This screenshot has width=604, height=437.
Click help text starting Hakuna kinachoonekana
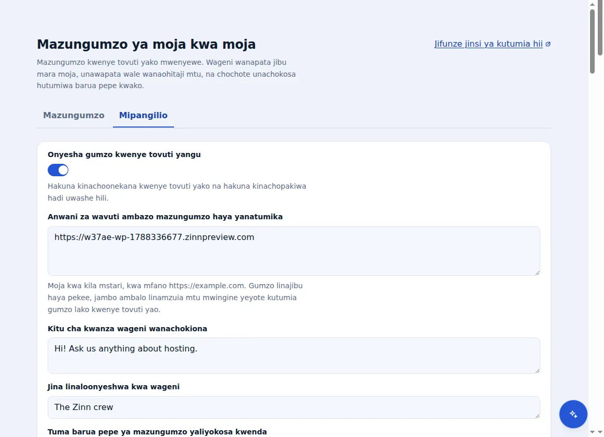pyautogui.click(x=177, y=192)
